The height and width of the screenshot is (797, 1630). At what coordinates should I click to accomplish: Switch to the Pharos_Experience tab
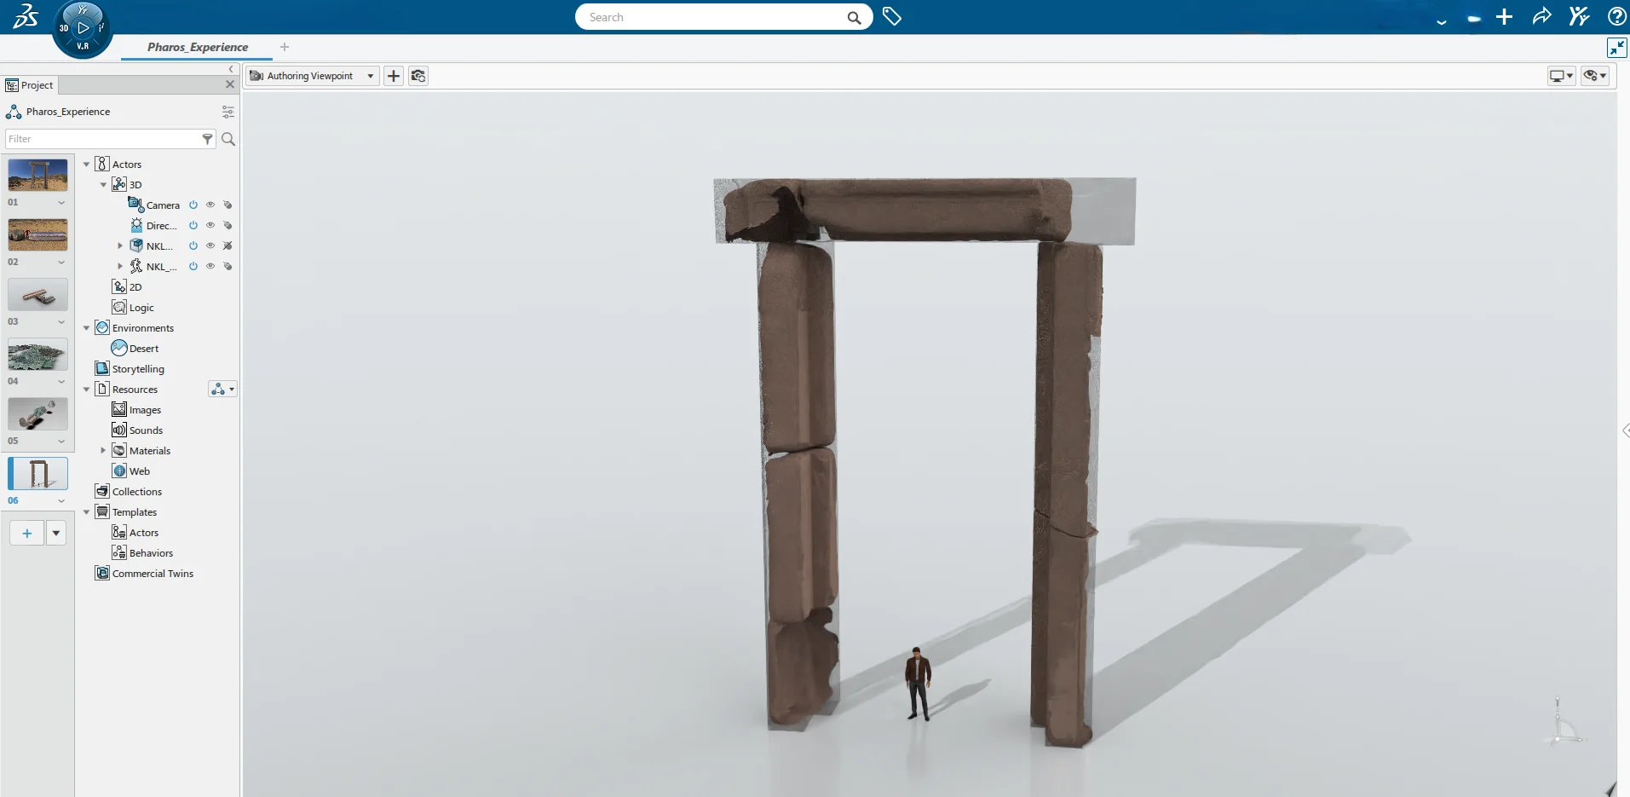196,48
